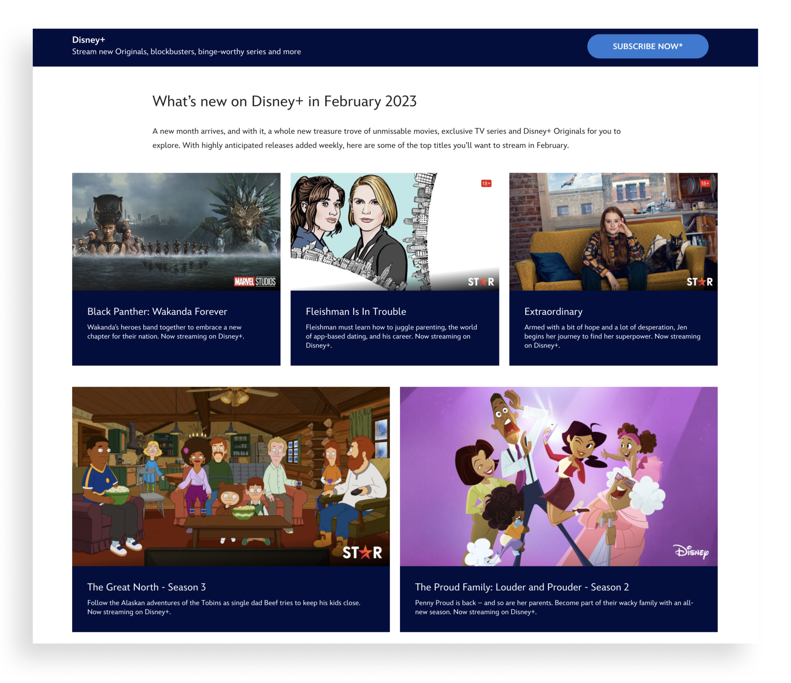Click the Disney logo on Proud Family image
Image resolution: width=791 pixels, height=683 pixels.
691,551
